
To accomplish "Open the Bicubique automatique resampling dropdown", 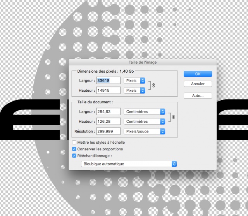I will [x=129, y=164].
